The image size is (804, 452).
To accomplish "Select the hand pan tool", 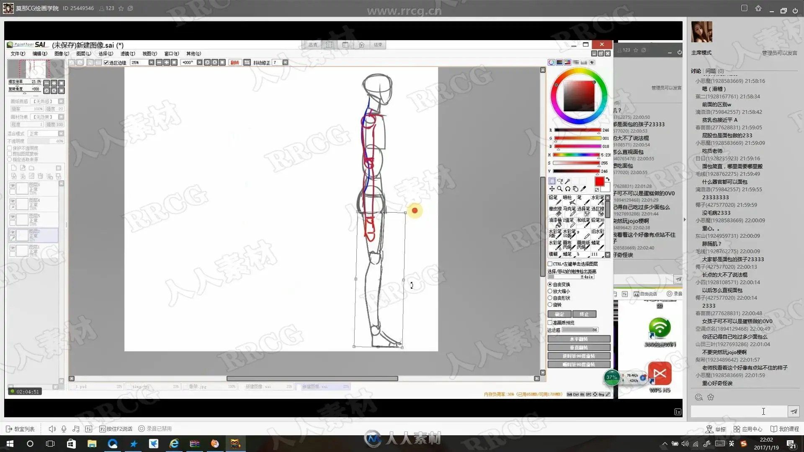I will tap(576, 189).
